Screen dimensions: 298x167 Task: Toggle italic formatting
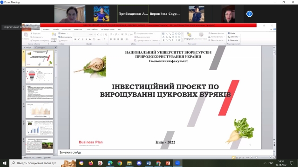point(79,39)
